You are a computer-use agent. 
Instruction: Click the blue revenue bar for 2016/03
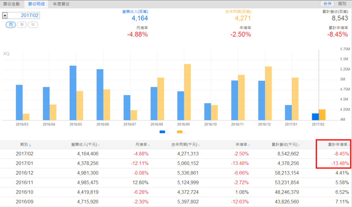click(19, 102)
